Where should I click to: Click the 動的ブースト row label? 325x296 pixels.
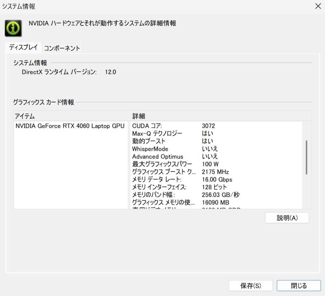149,141
